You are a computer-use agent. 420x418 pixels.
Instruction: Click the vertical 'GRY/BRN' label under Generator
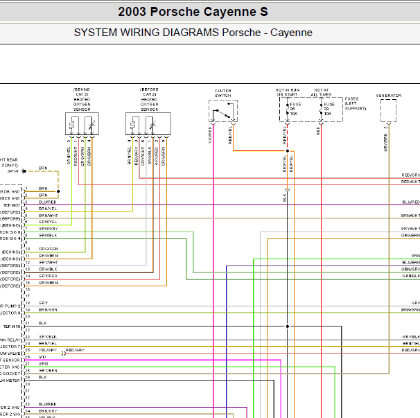point(386,143)
